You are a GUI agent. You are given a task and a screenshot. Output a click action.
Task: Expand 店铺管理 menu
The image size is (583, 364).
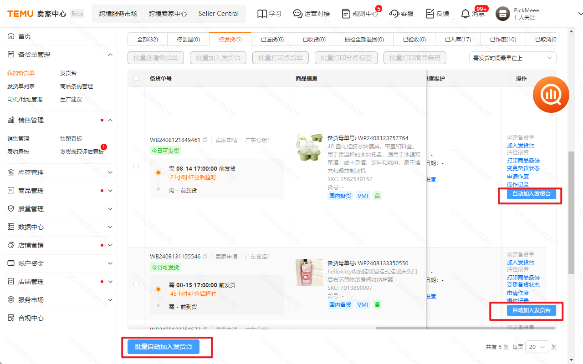point(110,282)
